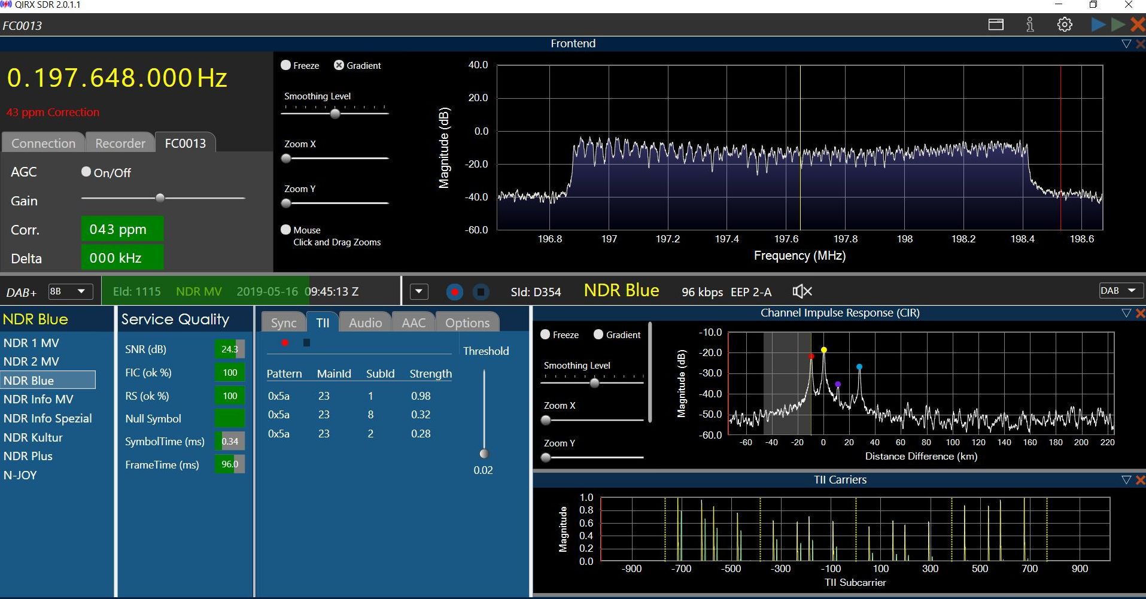Open the settings gear icon
The height and width of the screenshot is (599, 1146).
coord(1064,25)
